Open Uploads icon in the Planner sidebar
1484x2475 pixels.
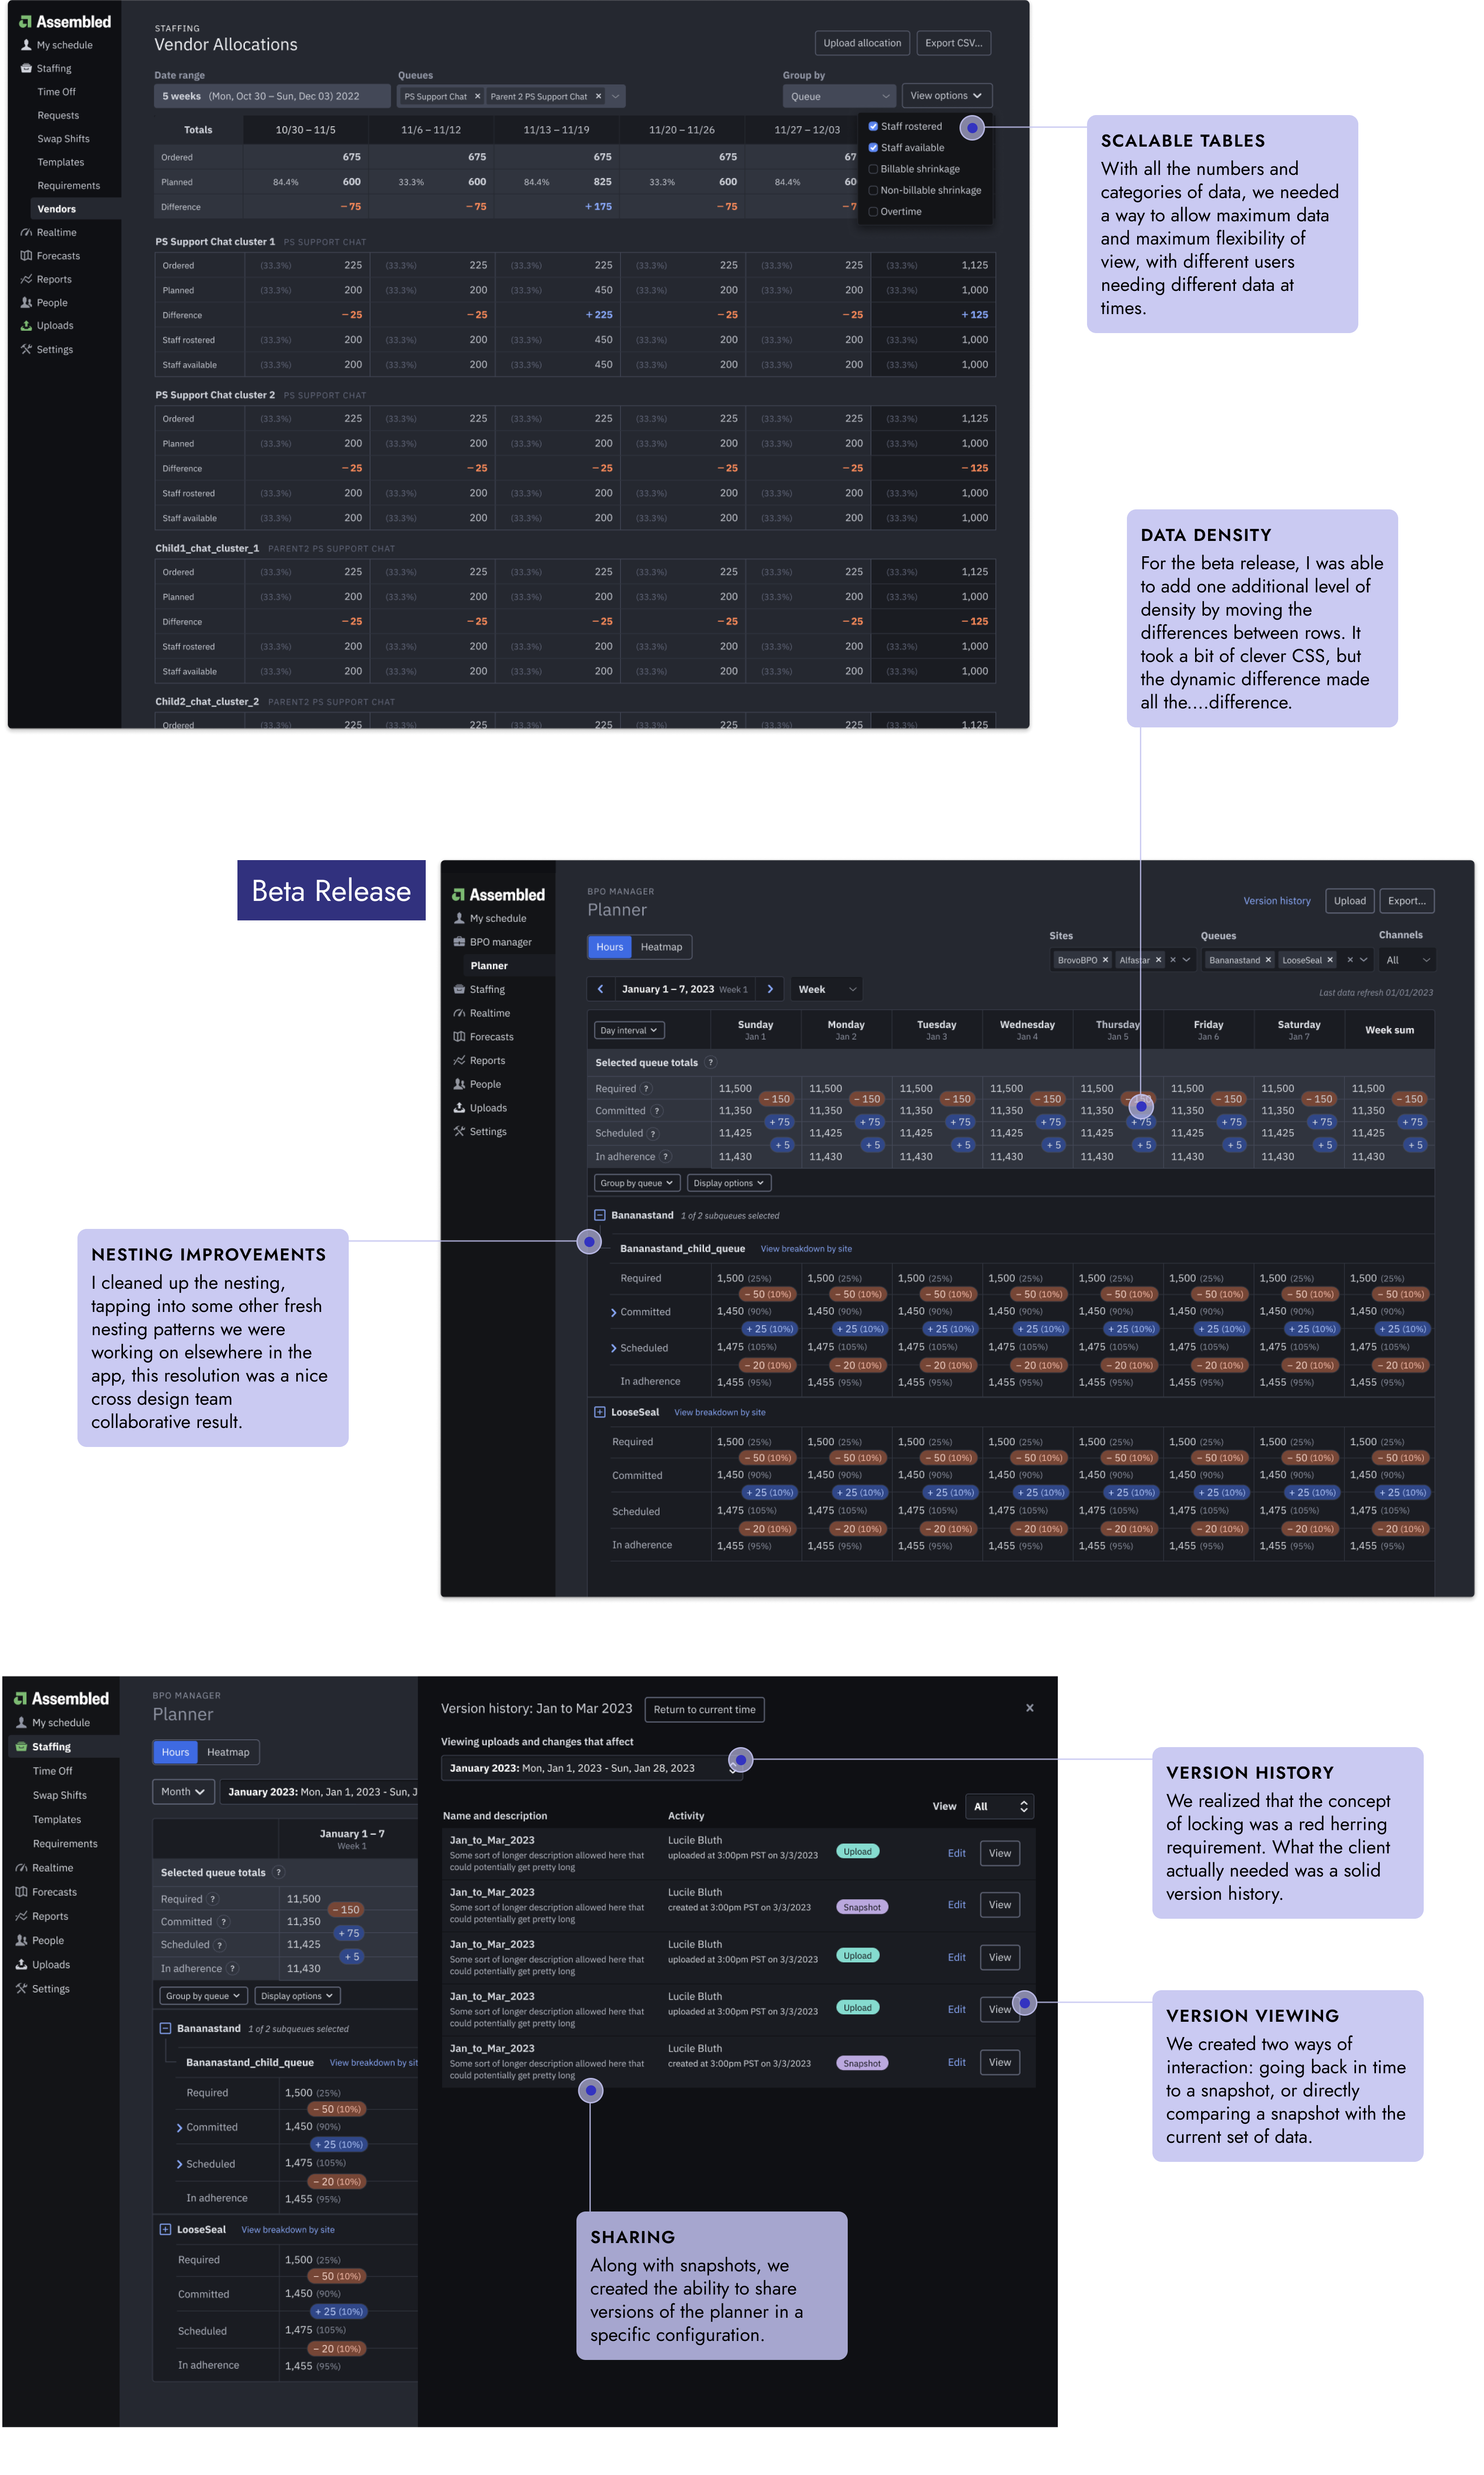pyautogui.click(x=459, y=1107)
